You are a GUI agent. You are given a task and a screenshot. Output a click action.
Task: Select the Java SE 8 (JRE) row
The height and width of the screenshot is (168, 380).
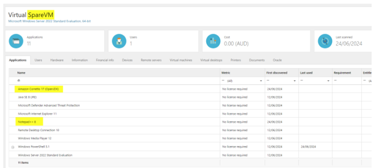190,97
